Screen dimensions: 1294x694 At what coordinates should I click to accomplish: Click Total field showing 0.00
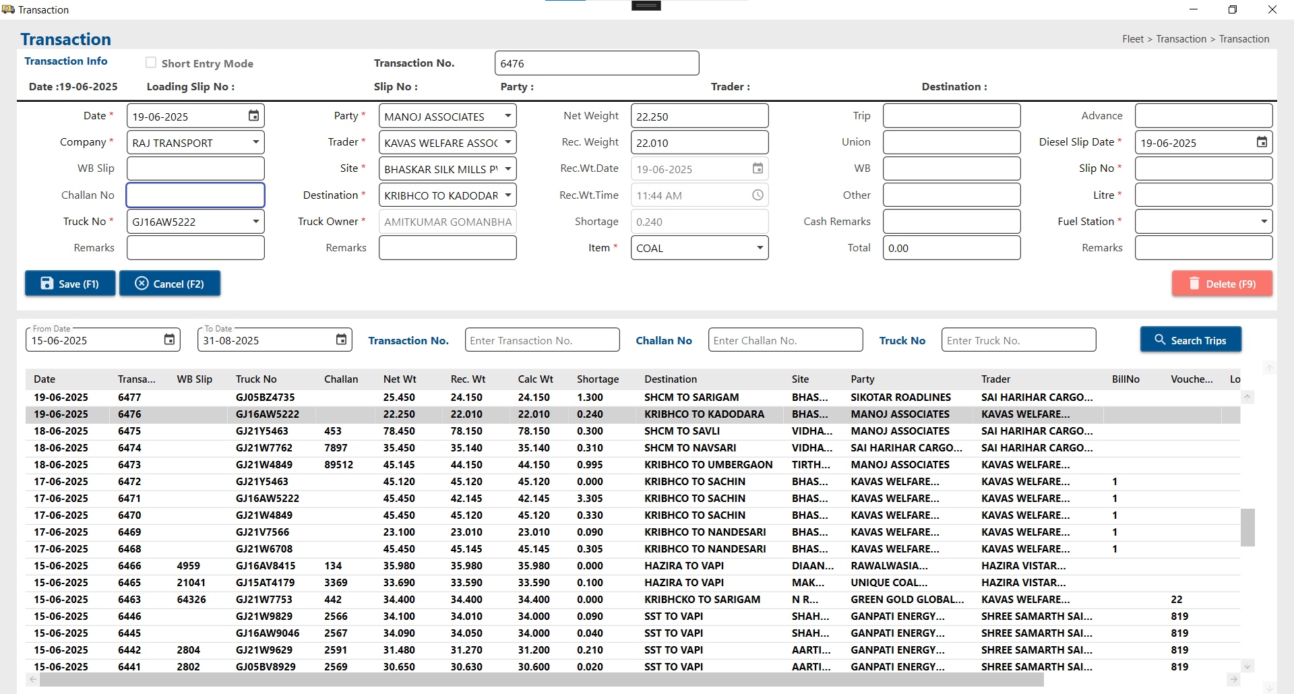coord(952,247)
